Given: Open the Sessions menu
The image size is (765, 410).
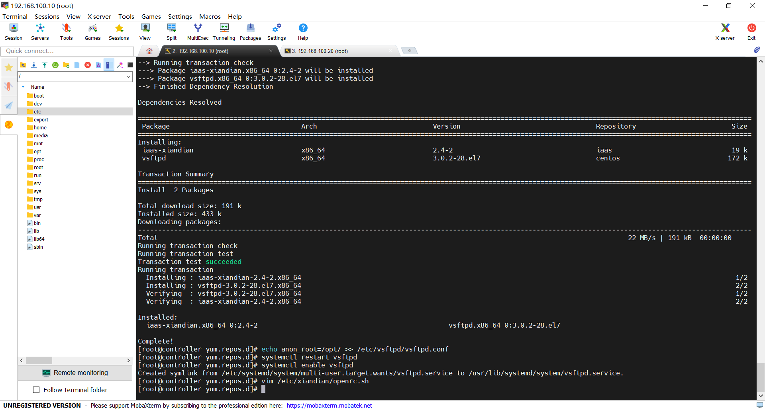Looking at the screenshot, I should (47, 16).
